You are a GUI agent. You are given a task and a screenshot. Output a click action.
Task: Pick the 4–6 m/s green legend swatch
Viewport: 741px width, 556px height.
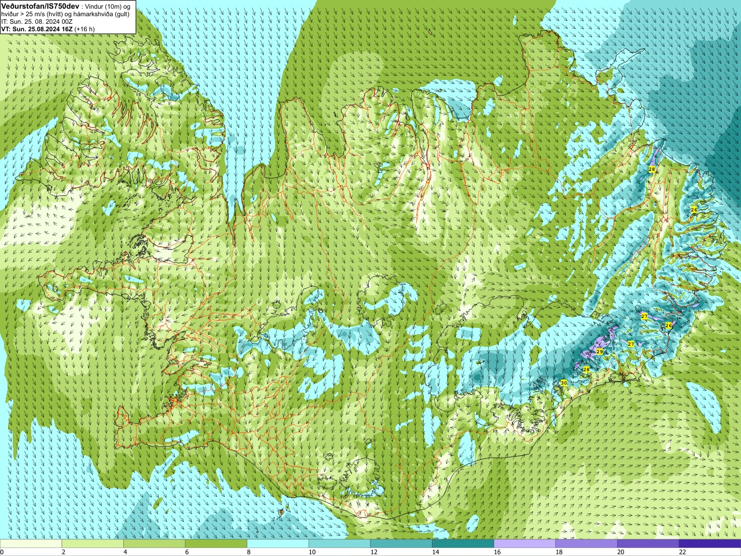pyautogui.click(x=154, y=544)
